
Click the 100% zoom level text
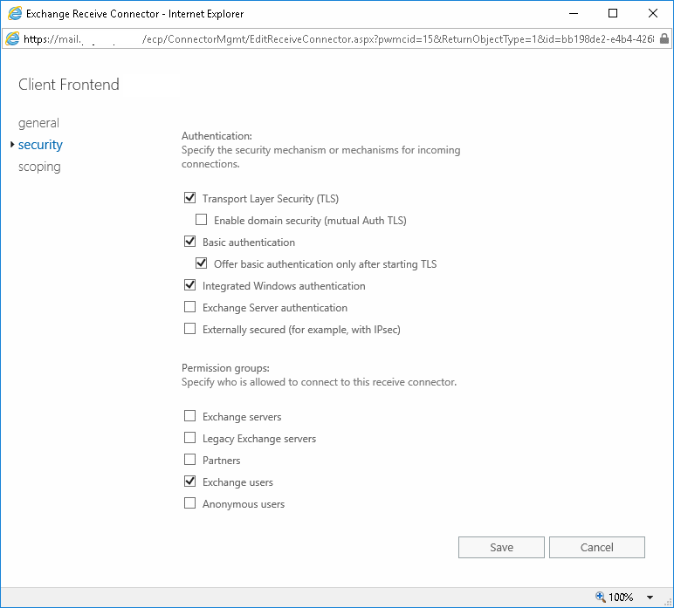[621, 598]
